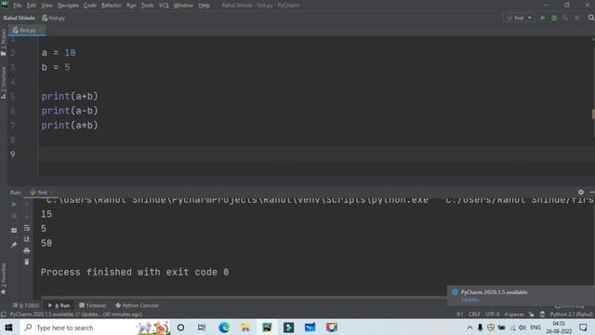Screen dimensions: 595x335
Task: Open indent '4 spaces' selector
Action: [514, 315]
